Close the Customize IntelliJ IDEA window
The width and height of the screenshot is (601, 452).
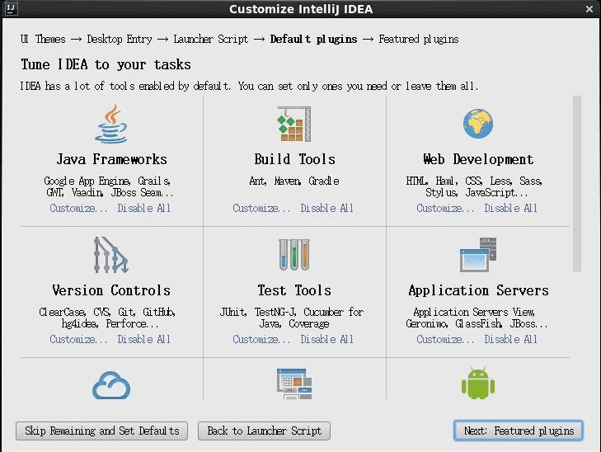(x=589, y=10)
